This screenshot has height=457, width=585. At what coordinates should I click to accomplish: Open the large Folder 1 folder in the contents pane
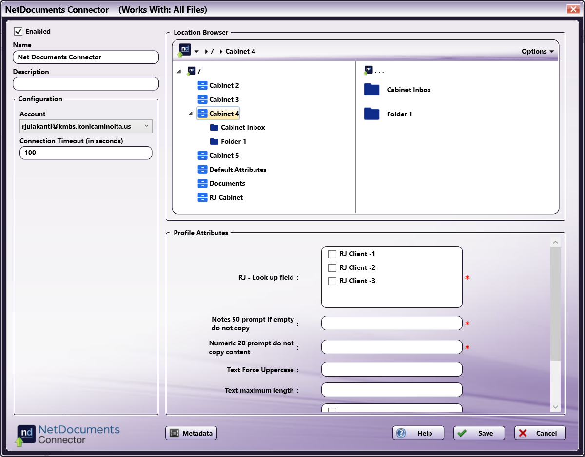(372, 114)
